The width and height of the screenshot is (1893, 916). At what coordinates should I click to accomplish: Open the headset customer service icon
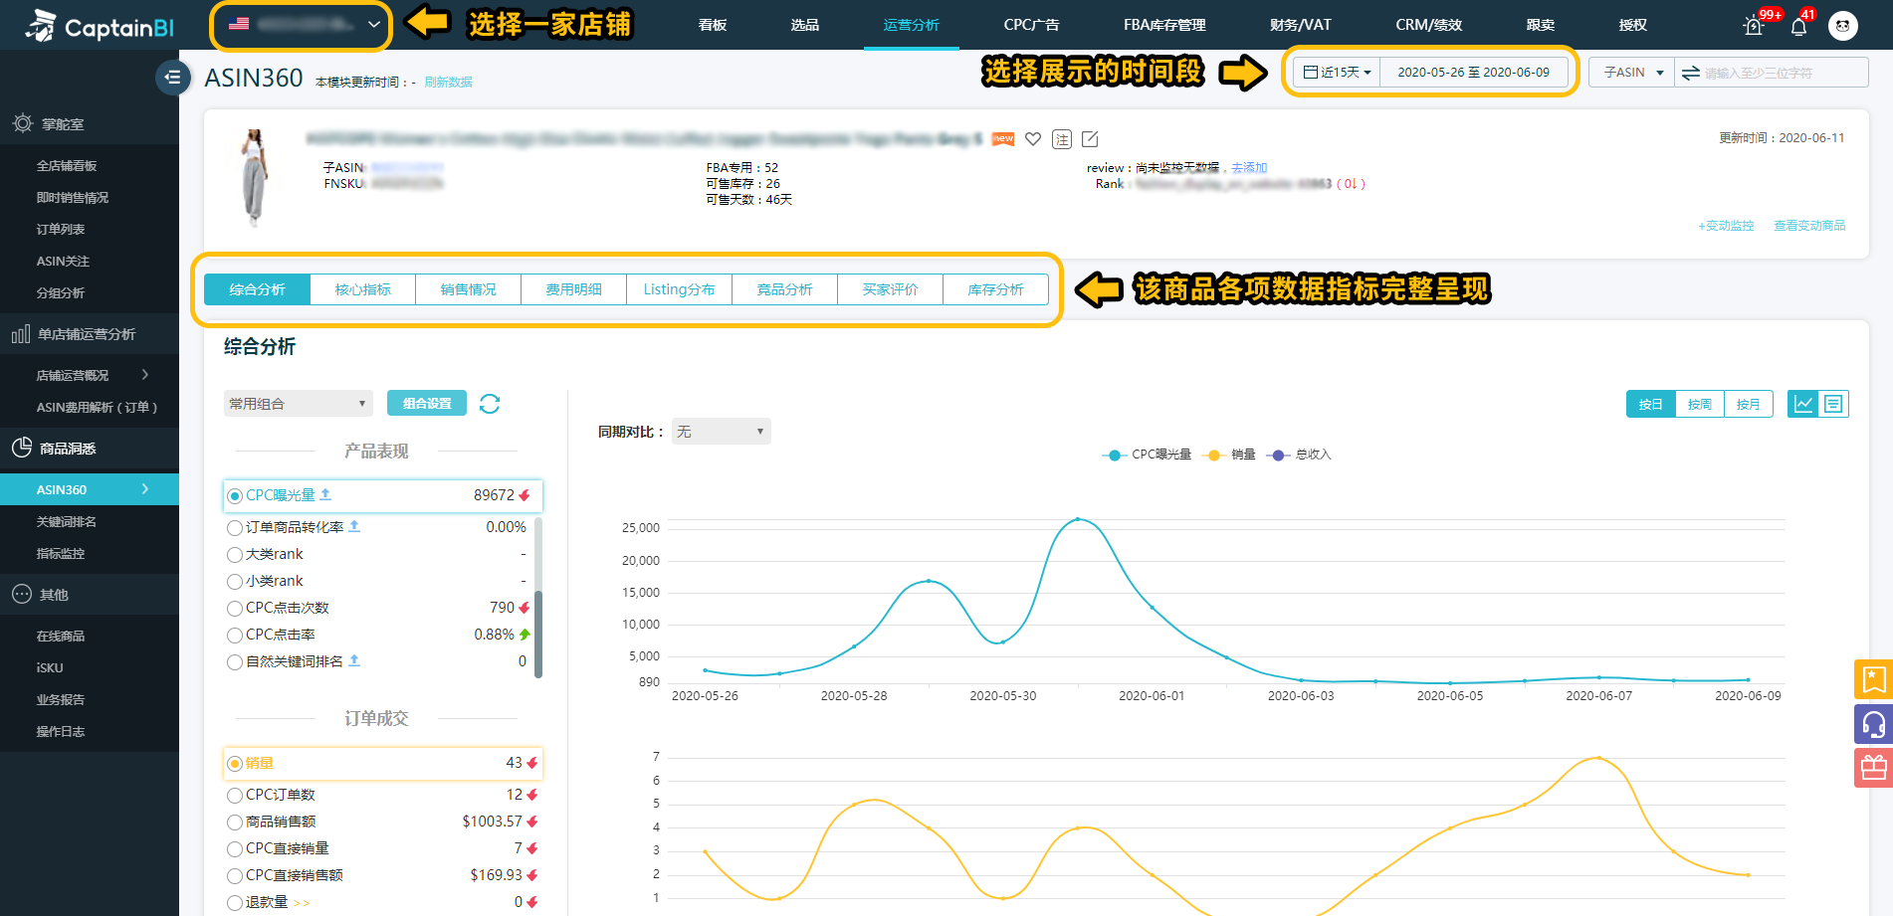pos(1873,724)
